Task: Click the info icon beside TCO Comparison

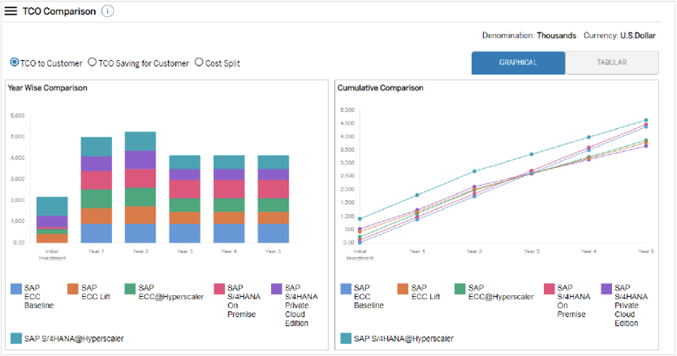Action: click(x=108, y=12)
